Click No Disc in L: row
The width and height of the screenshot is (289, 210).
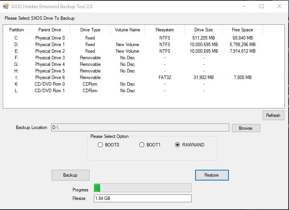(x=127, y=91)
